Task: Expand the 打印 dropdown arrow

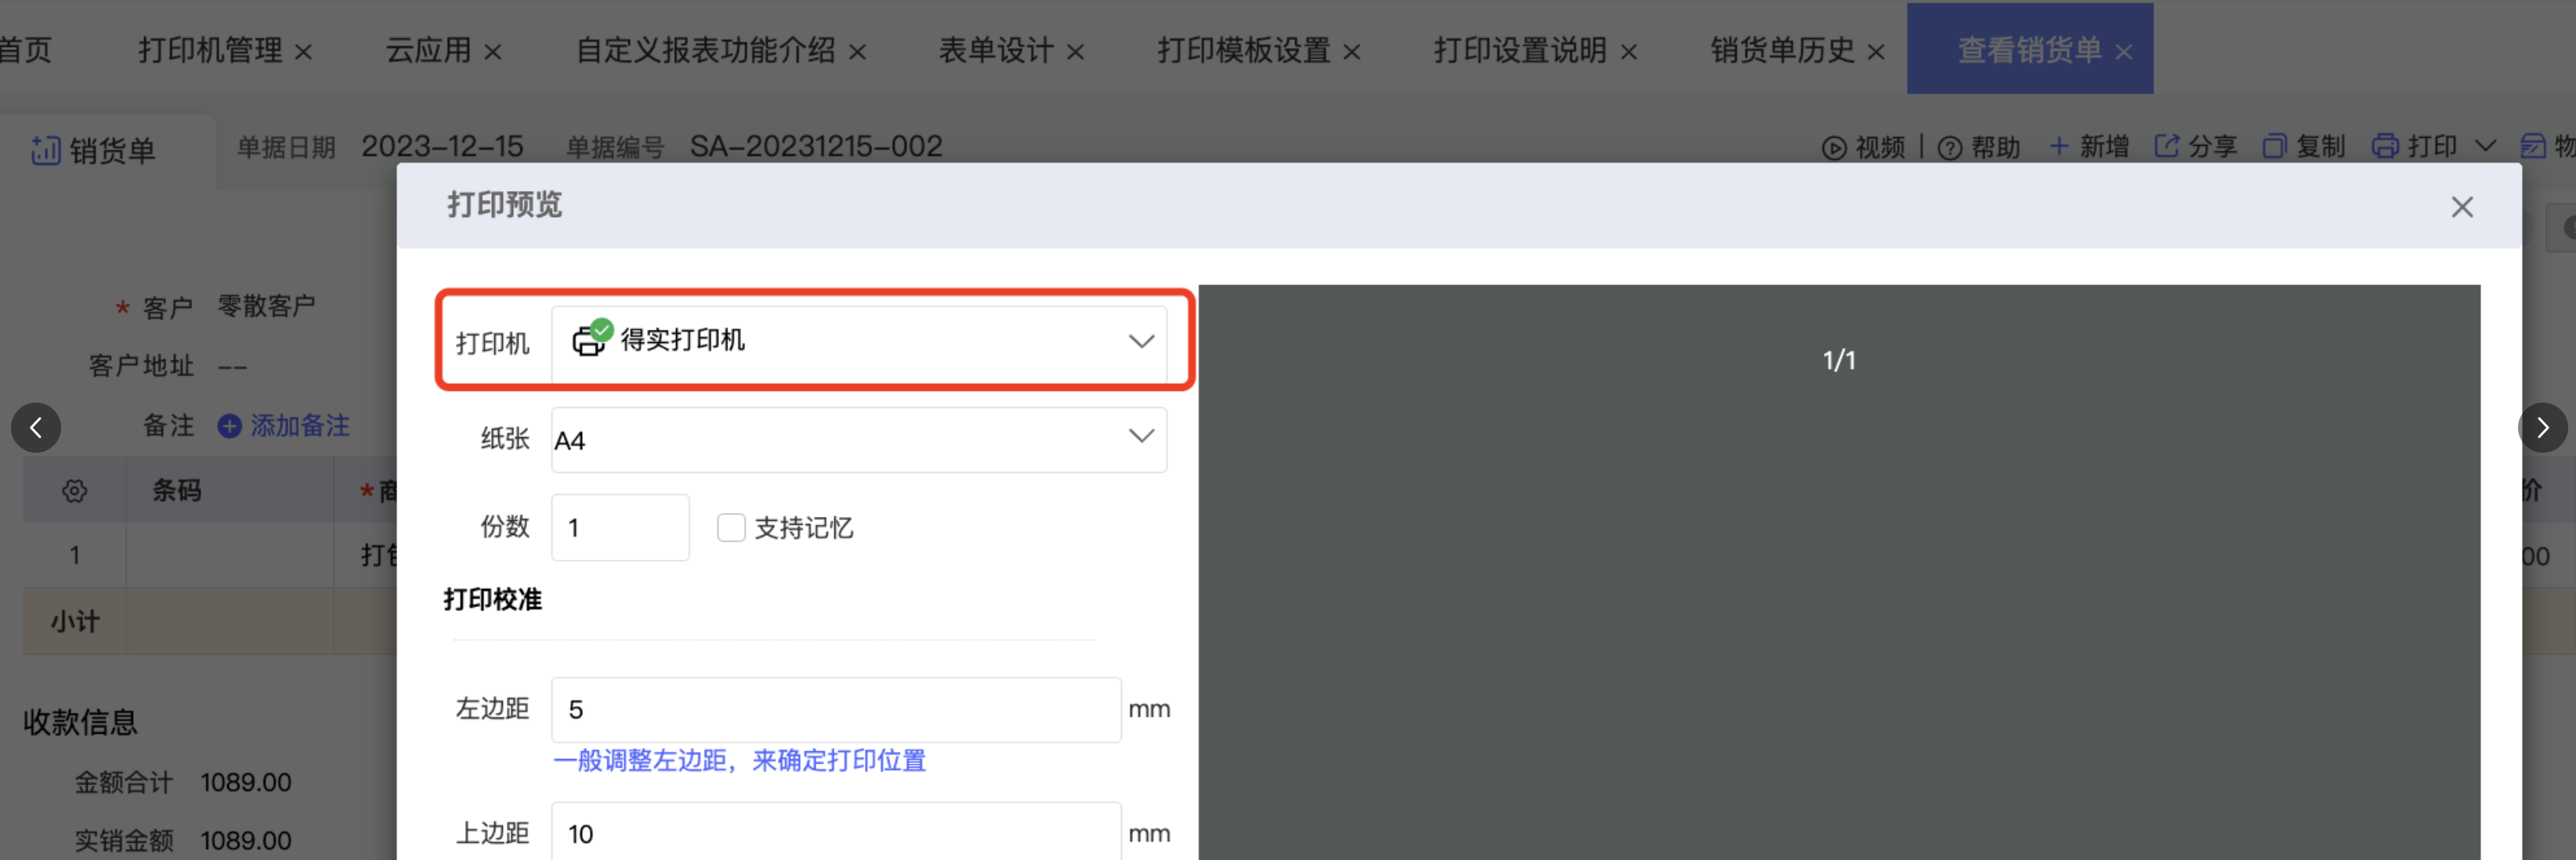Action: pyautogui.click(x=2485, y=146)
